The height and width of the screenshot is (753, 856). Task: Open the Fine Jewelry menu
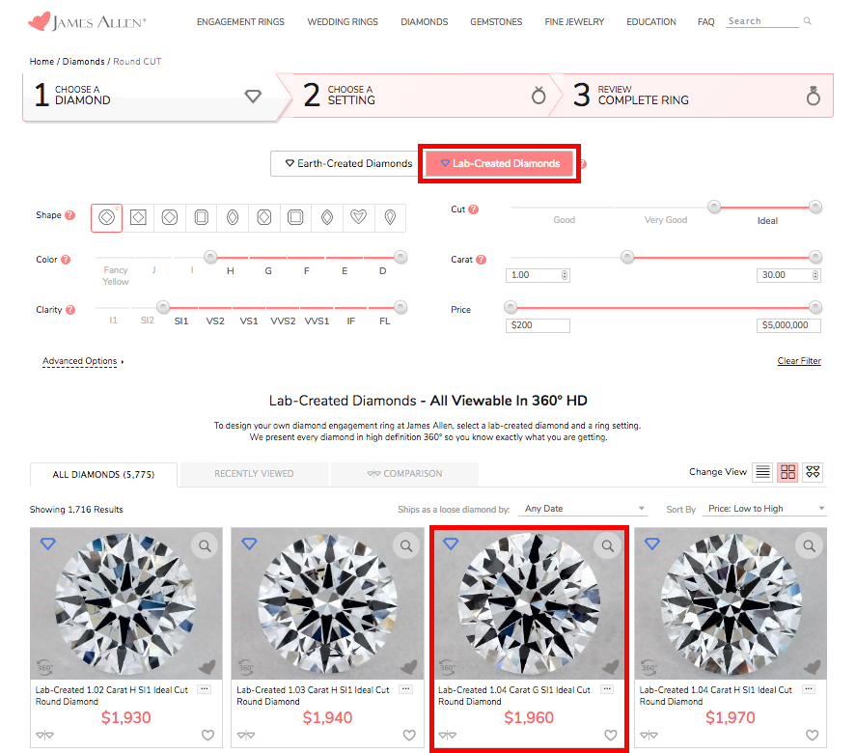coord(574,22)
